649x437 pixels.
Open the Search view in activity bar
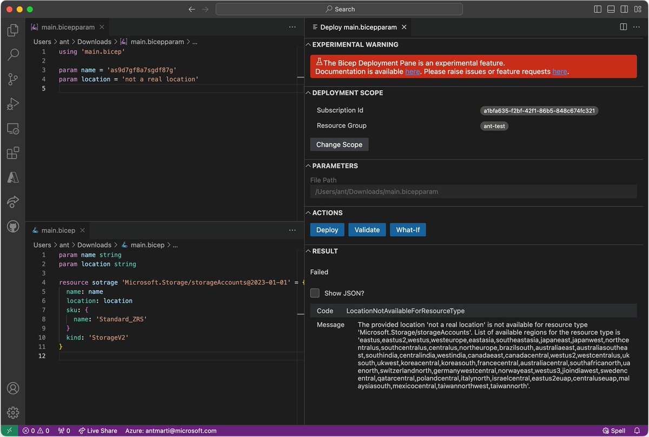point(13,55)
